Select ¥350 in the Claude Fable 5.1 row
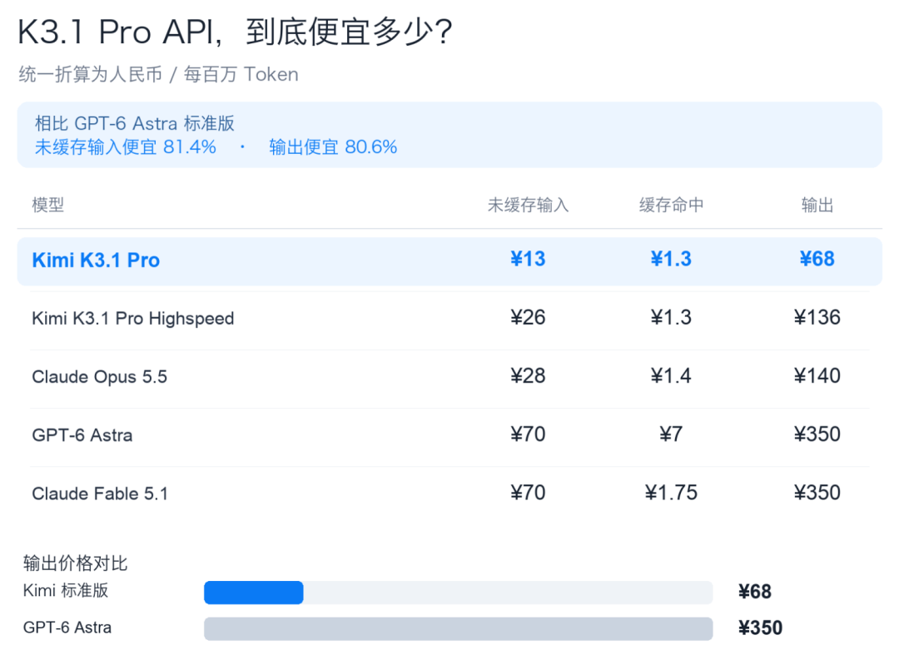This screenshot has height=655, width=899. [x=817, y=493]
